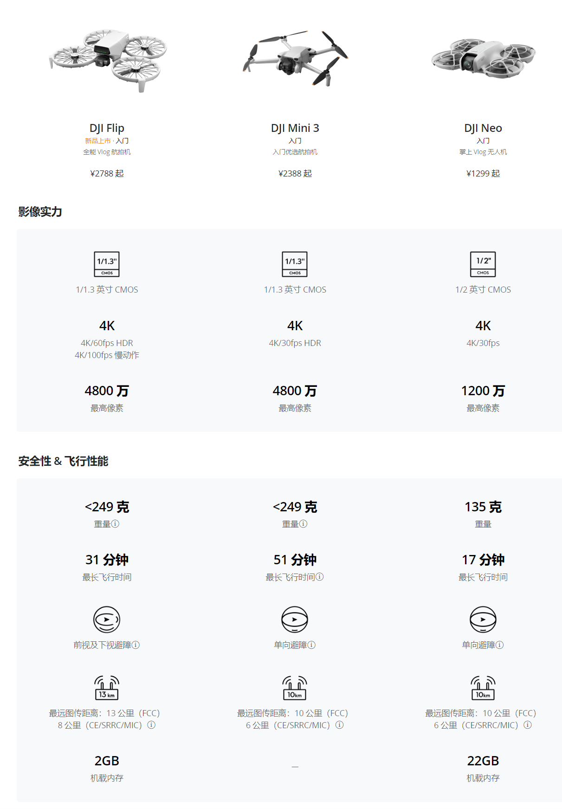
Task: Click the DJI Neo drone image
Action: point(483,58)
